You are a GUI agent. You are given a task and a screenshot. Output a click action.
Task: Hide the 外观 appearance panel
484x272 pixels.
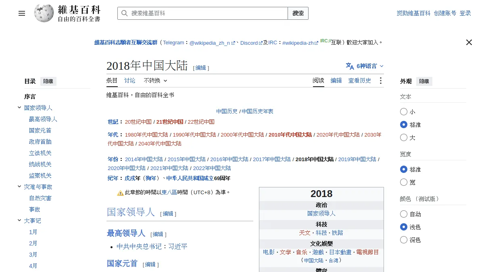424,81
